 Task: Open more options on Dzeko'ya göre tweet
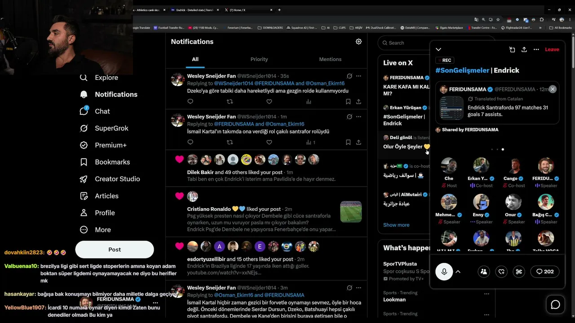click(x=358, y=76)
